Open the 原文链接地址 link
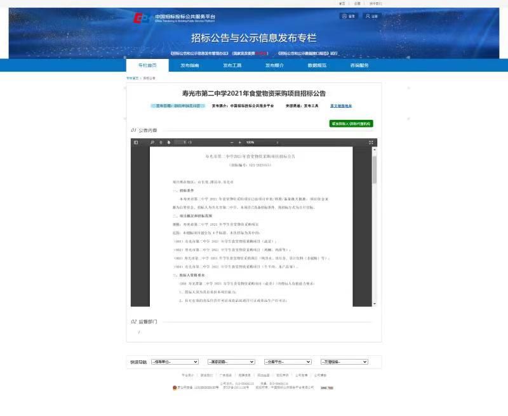This screenshot has width=508, height=416. pyautogui.click(x=341, y=106)
